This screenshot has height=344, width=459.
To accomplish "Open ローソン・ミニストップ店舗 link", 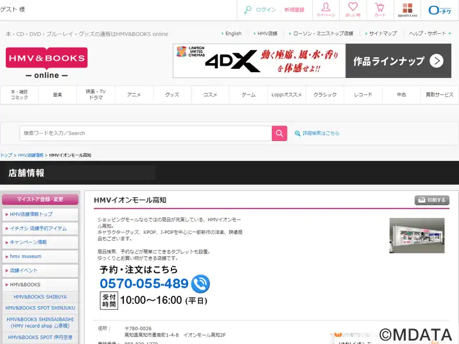I will [323, 34].
